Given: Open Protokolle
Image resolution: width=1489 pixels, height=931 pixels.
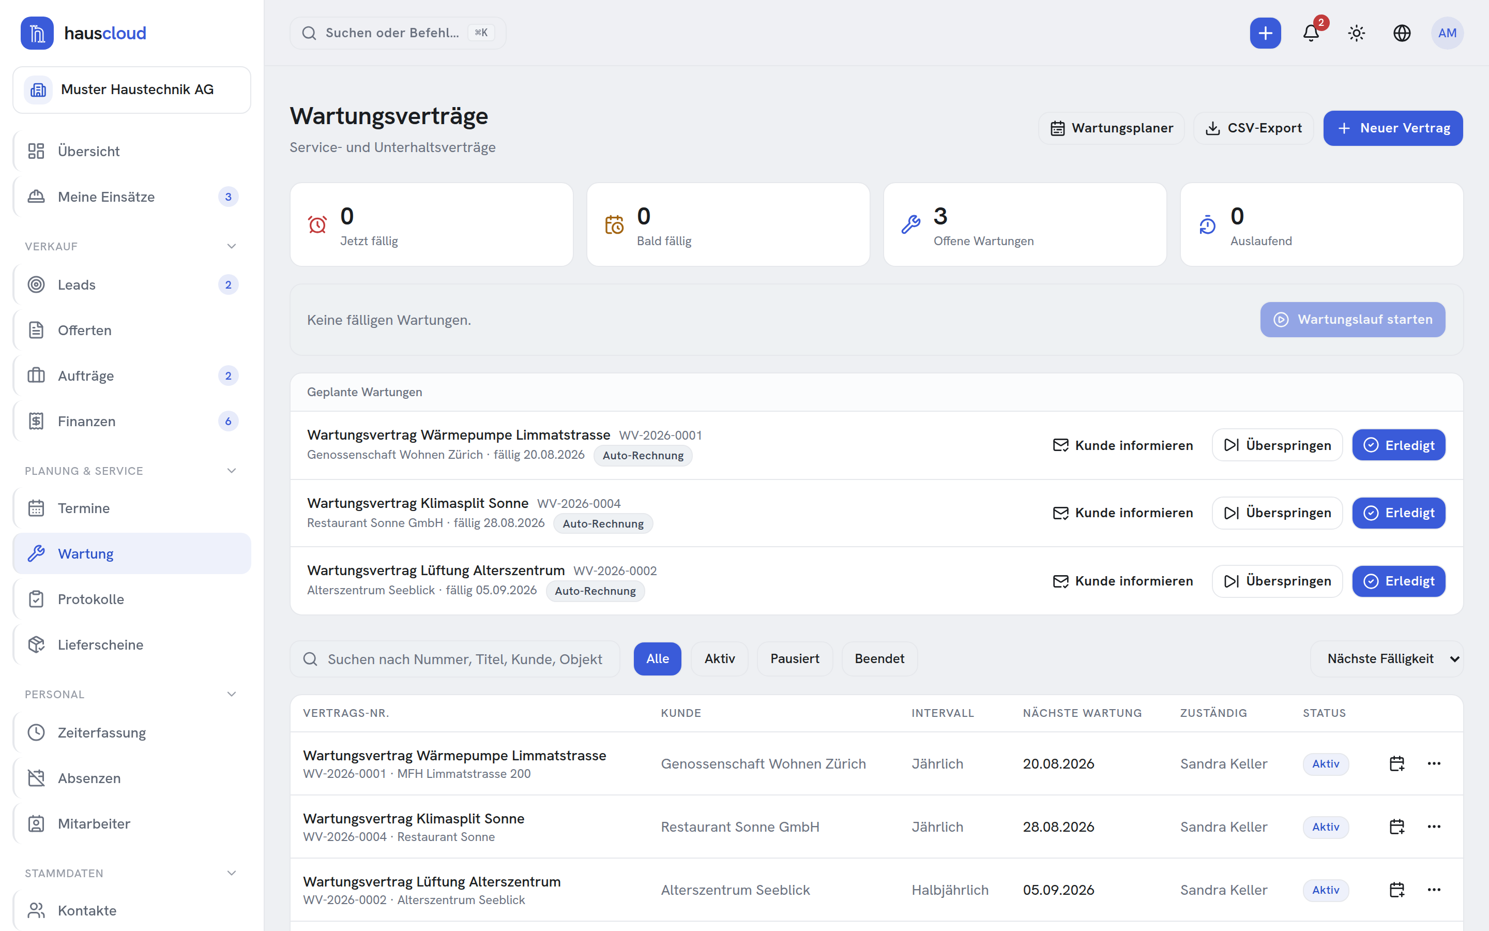Looking at the screenshot, I should coord(132,599).
